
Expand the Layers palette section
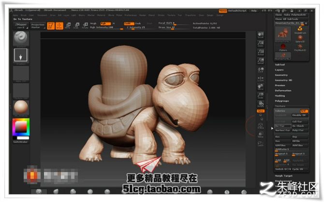pyautogui.click(x=279, y=70)
